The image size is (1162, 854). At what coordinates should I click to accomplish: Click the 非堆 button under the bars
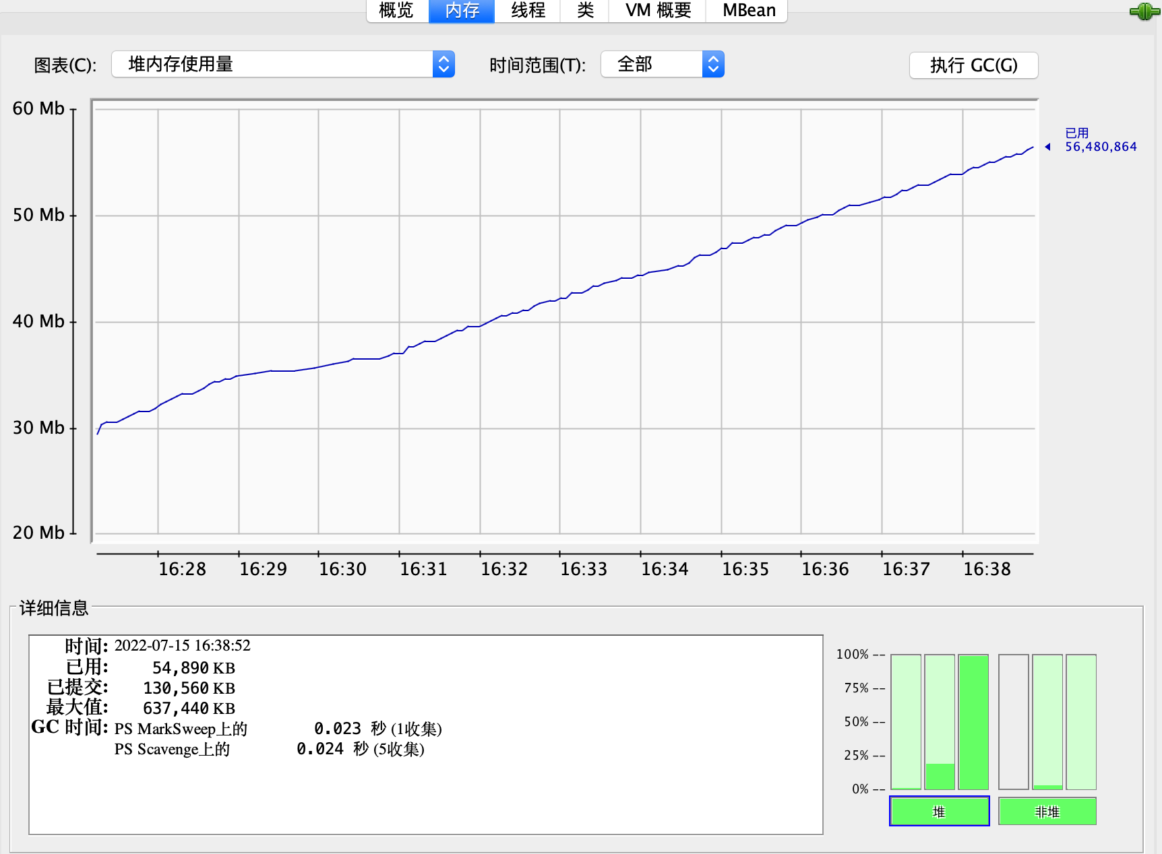pos(1047,812)
